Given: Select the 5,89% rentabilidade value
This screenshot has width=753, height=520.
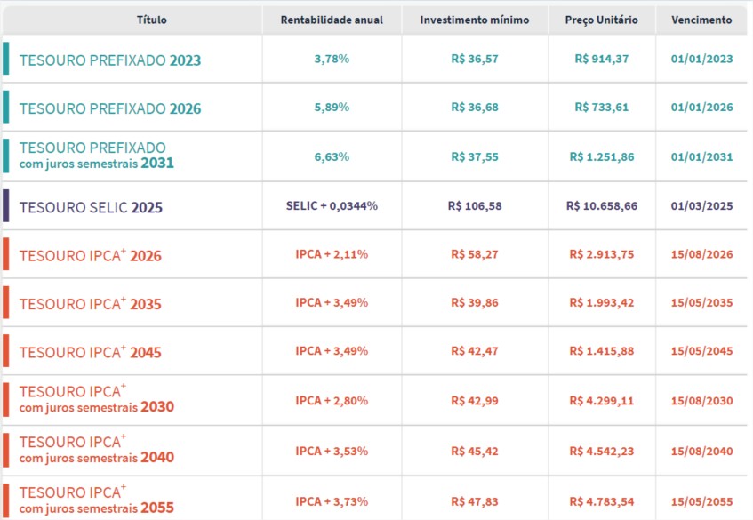Looking at the screenshot, I should 332,107.
